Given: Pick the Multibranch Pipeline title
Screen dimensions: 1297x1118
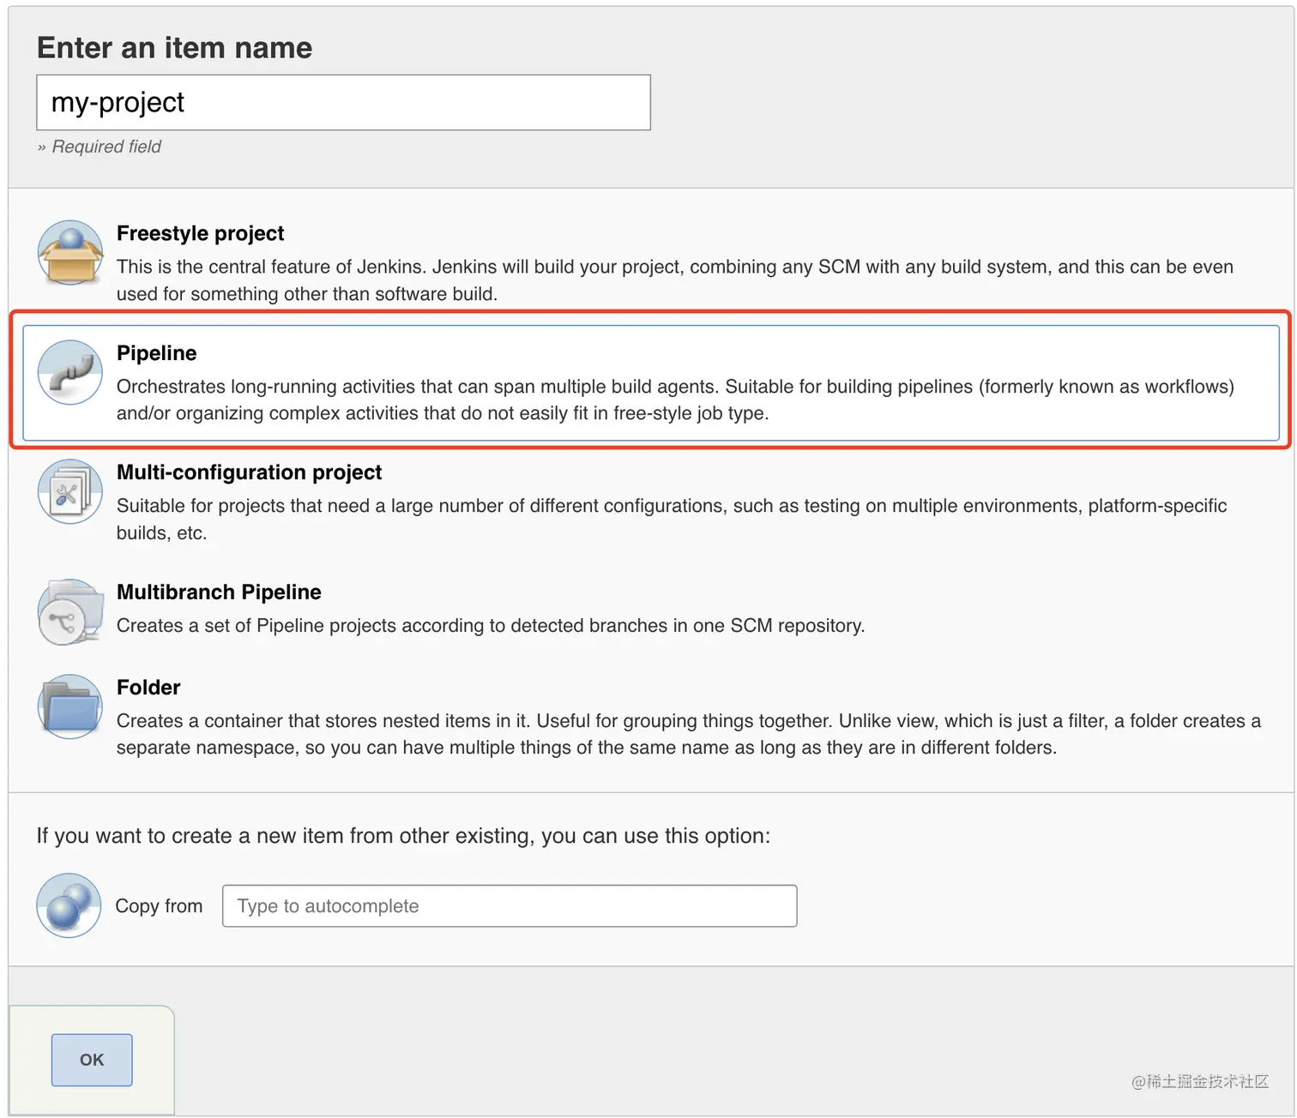Looking at the screenshot, I should tap(219, 592).
